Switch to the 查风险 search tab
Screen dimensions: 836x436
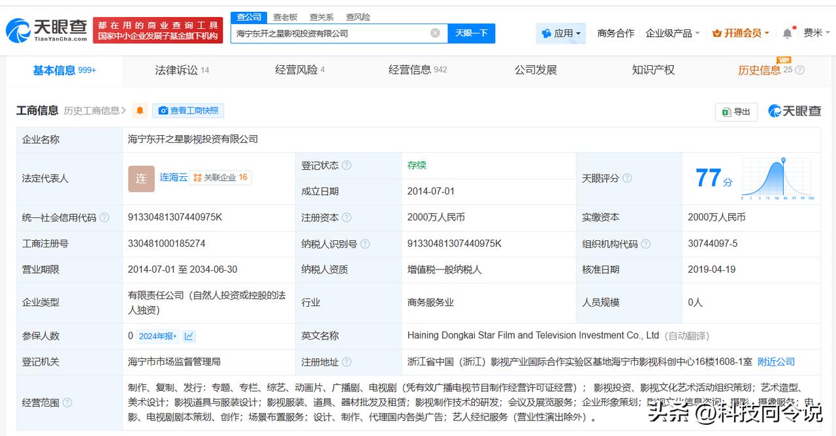(x=358, y=17)
